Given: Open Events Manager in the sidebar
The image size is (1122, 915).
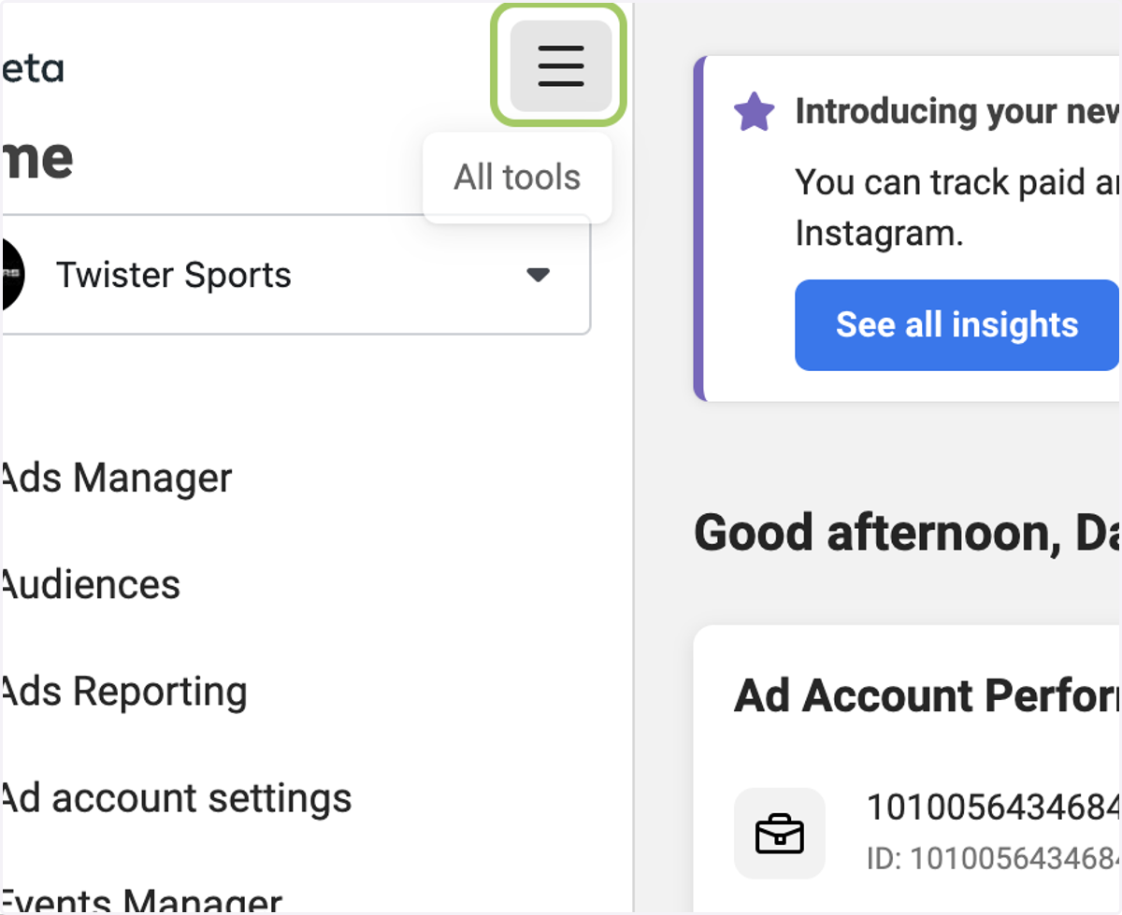Looking at the screenshot, I should click(x=141, y=899).
